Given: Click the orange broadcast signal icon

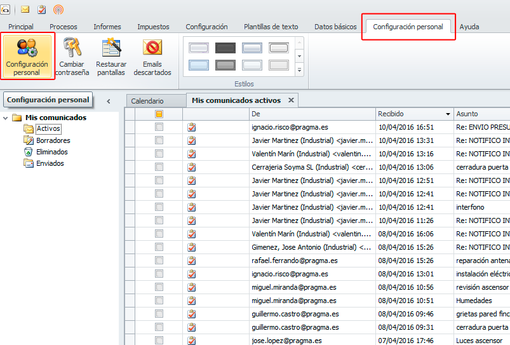Looking at the screenshot, I should (58, 10).
